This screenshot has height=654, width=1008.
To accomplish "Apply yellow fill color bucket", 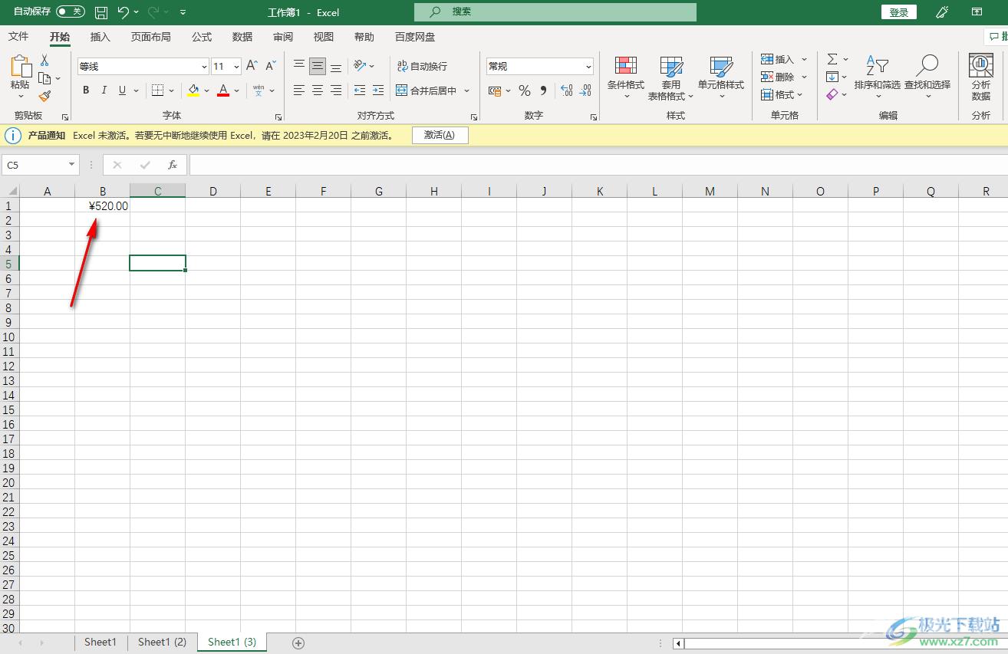I will click(x=193, y=90).
